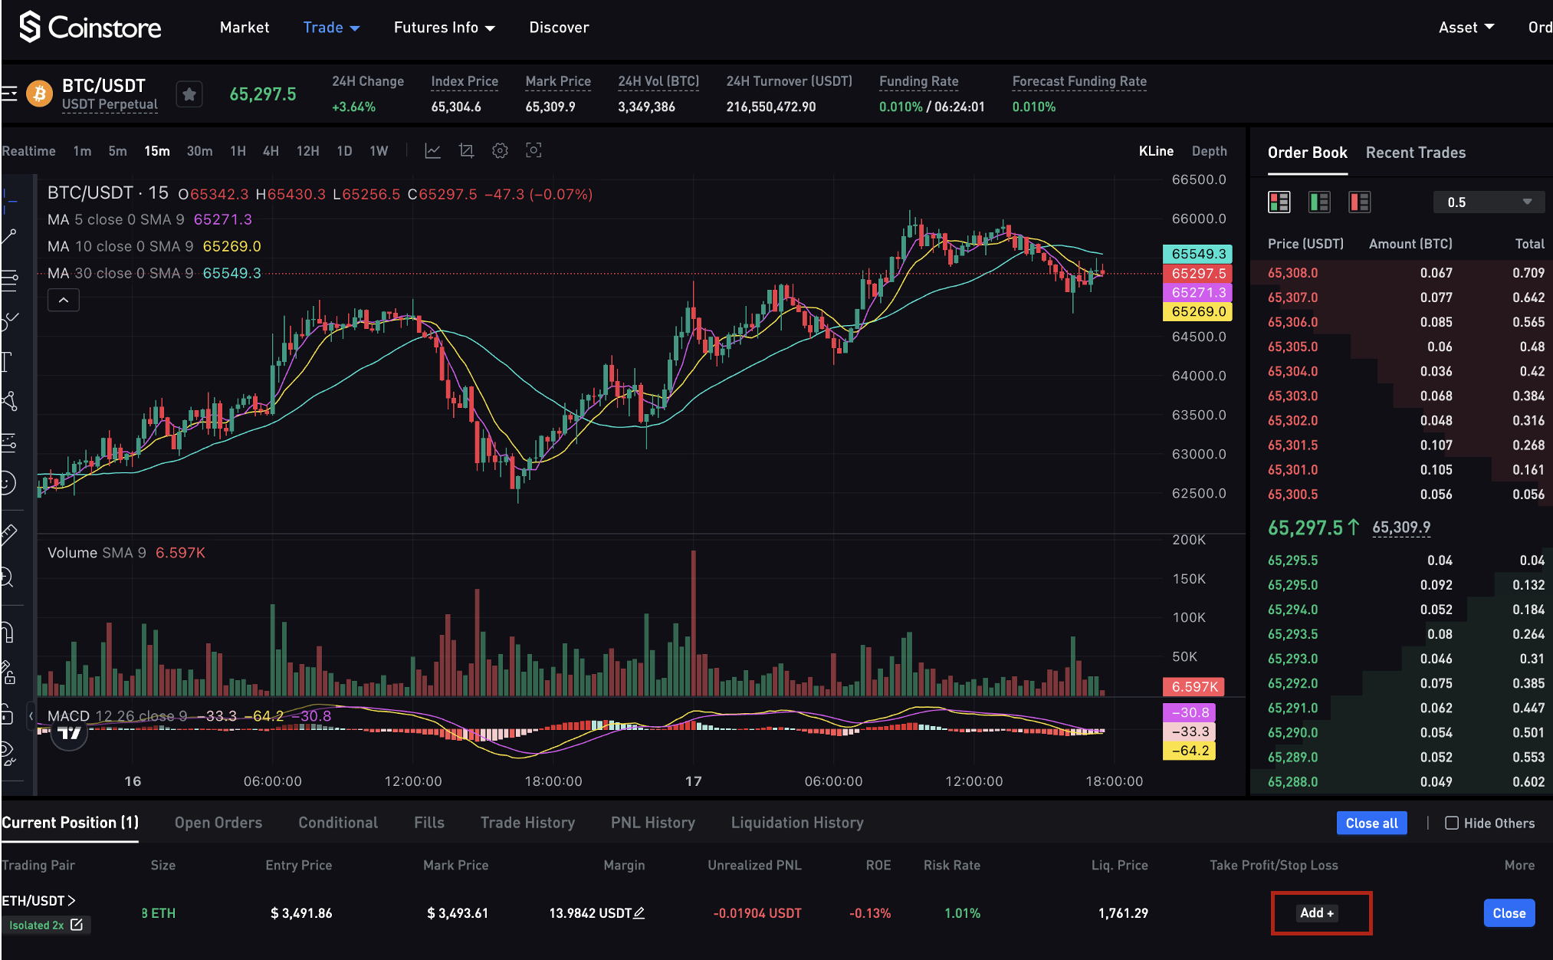This screenshot has width=1553, height=960.
Task: Expand the Trade dropdown menu
Action: coord(332,28)
